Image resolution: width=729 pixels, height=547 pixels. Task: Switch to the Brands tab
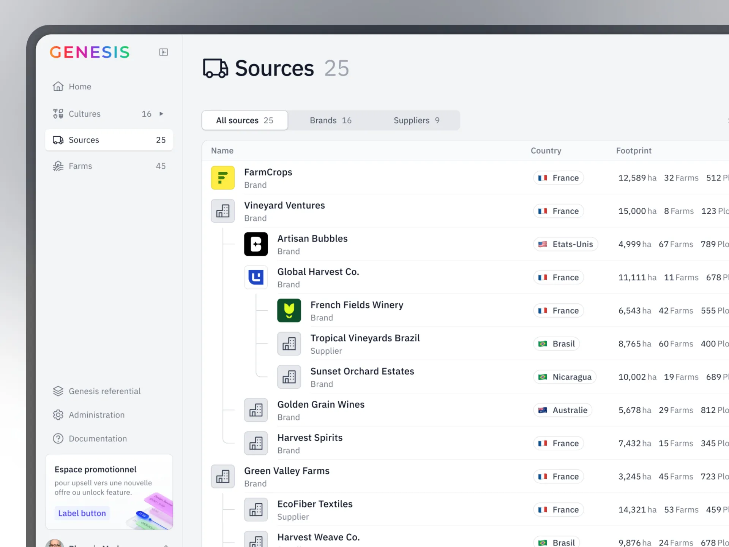330,120
